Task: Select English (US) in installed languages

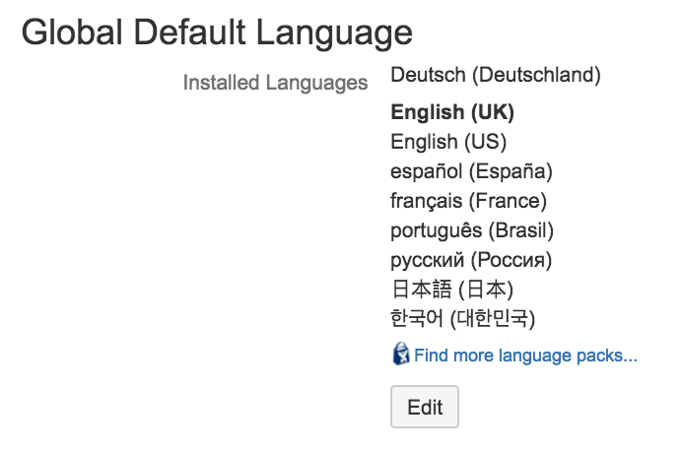Action: point(448,142)
